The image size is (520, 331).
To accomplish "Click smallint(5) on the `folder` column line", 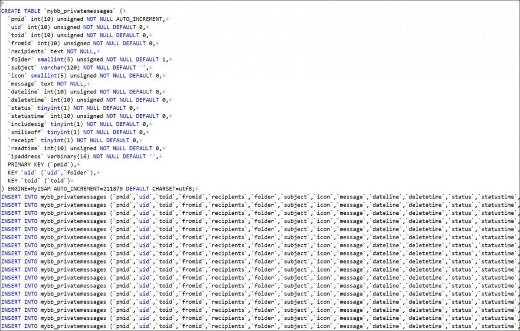I will 54,59.
